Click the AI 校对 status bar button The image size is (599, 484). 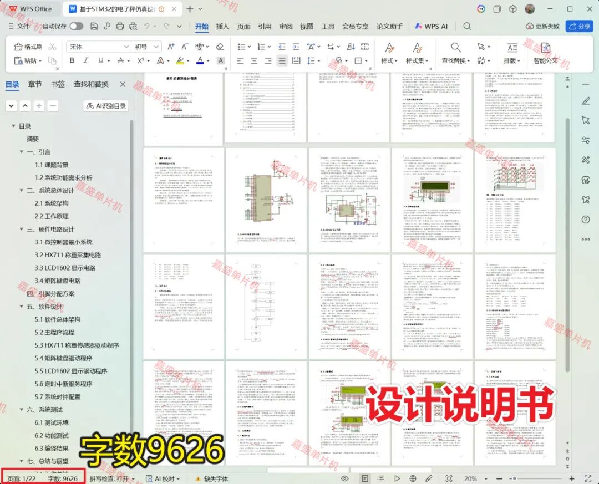pyautogui.click(x=163, y=478)
